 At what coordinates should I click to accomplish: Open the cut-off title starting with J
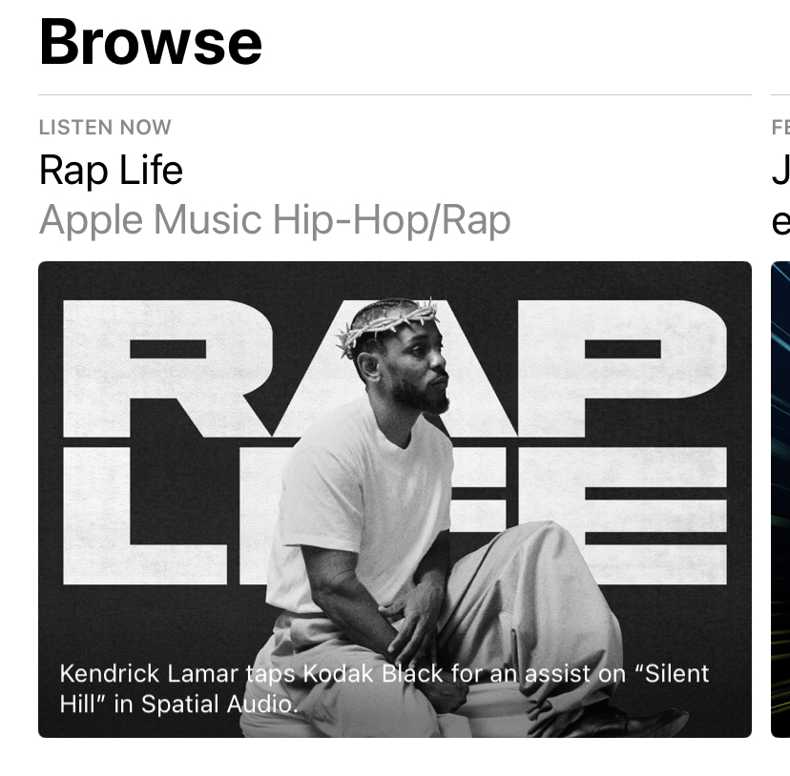point(780,172)
